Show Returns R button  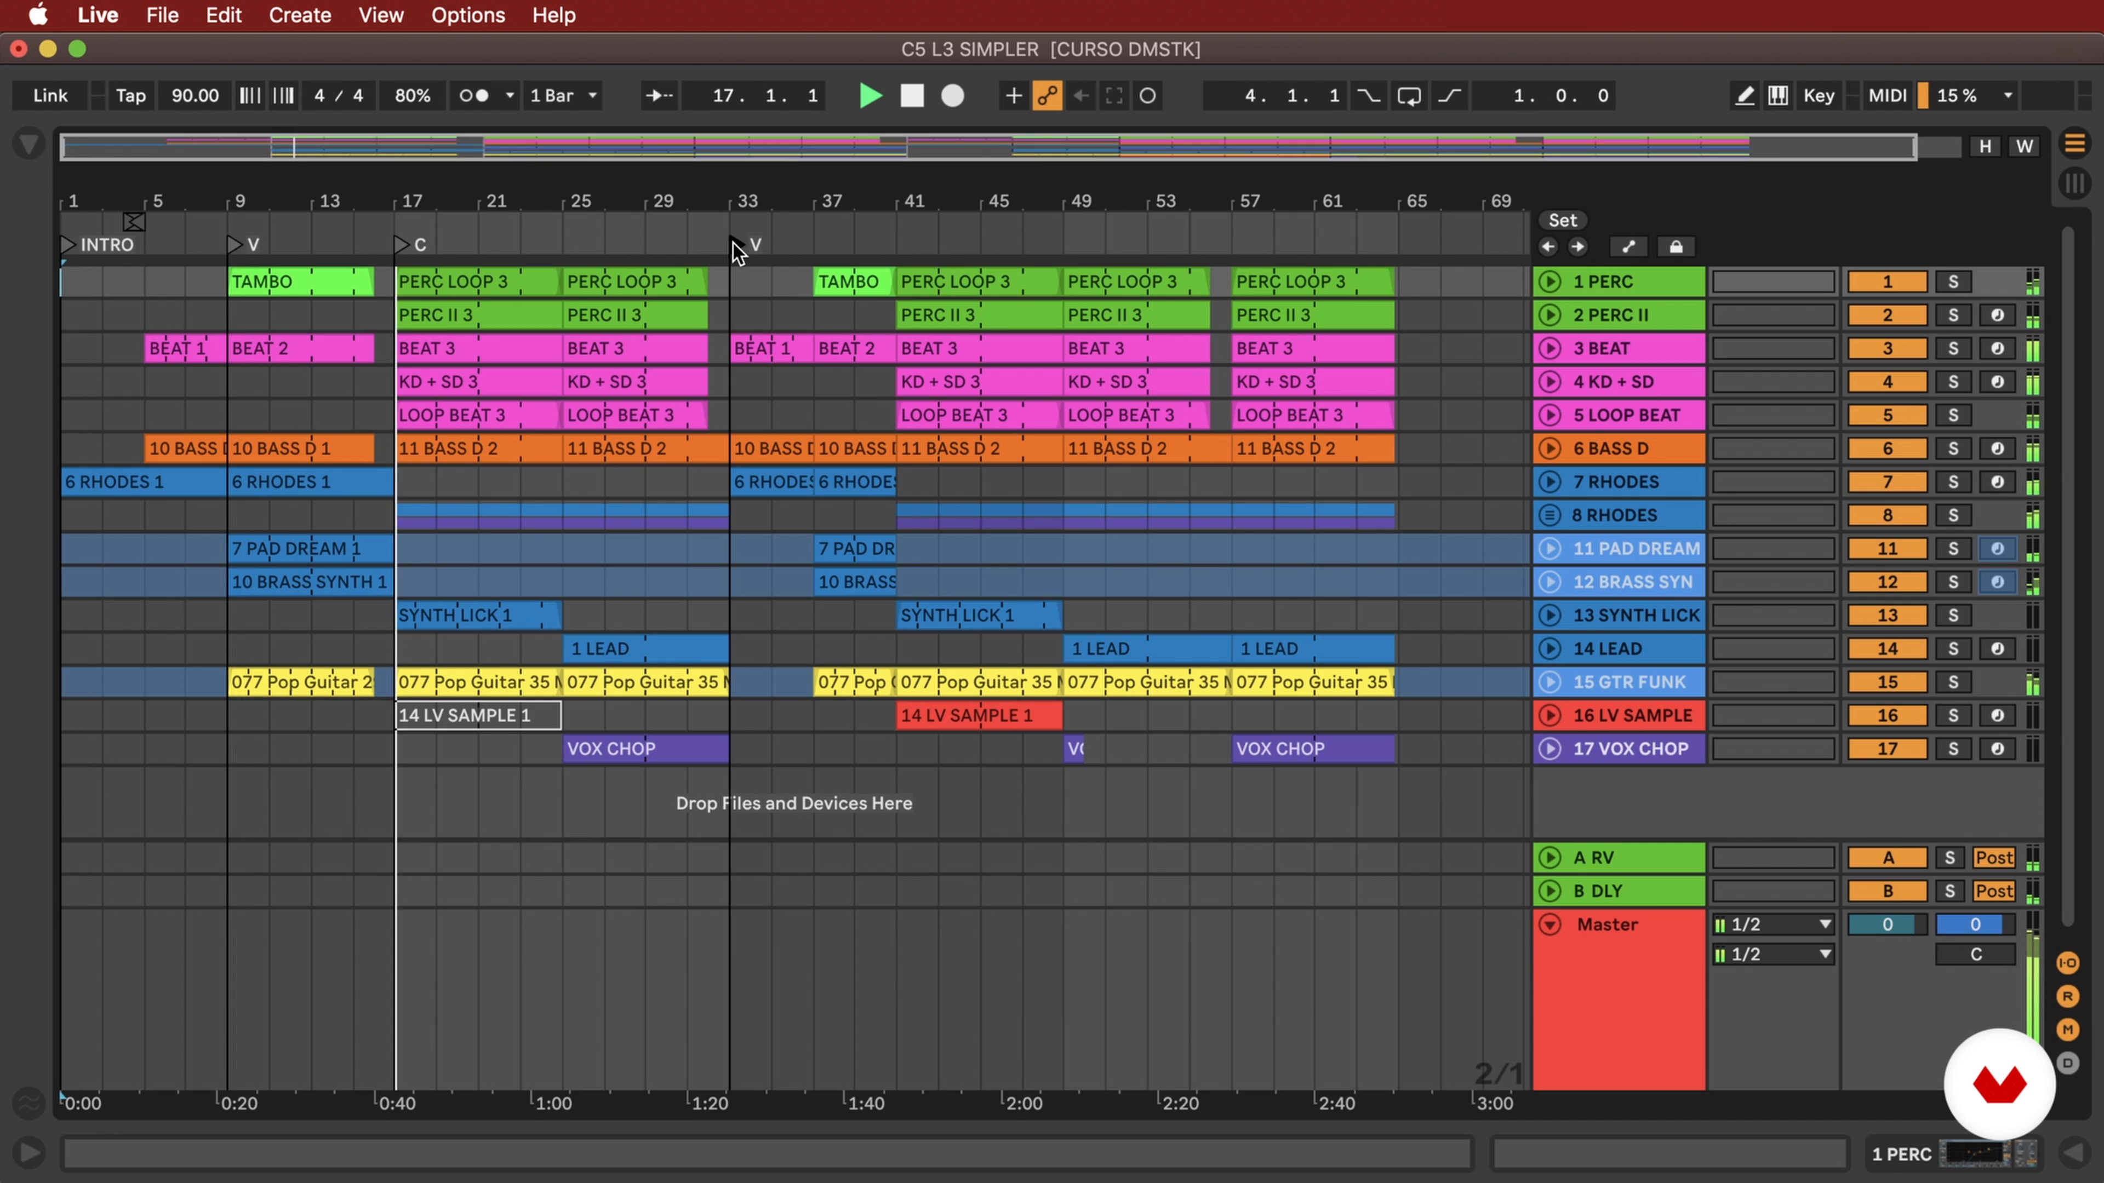pos(2067,996)
